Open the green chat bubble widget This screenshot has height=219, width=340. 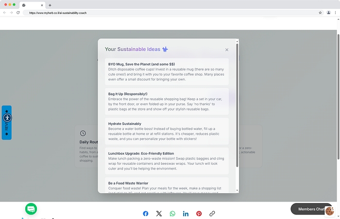tap(31, 209)
